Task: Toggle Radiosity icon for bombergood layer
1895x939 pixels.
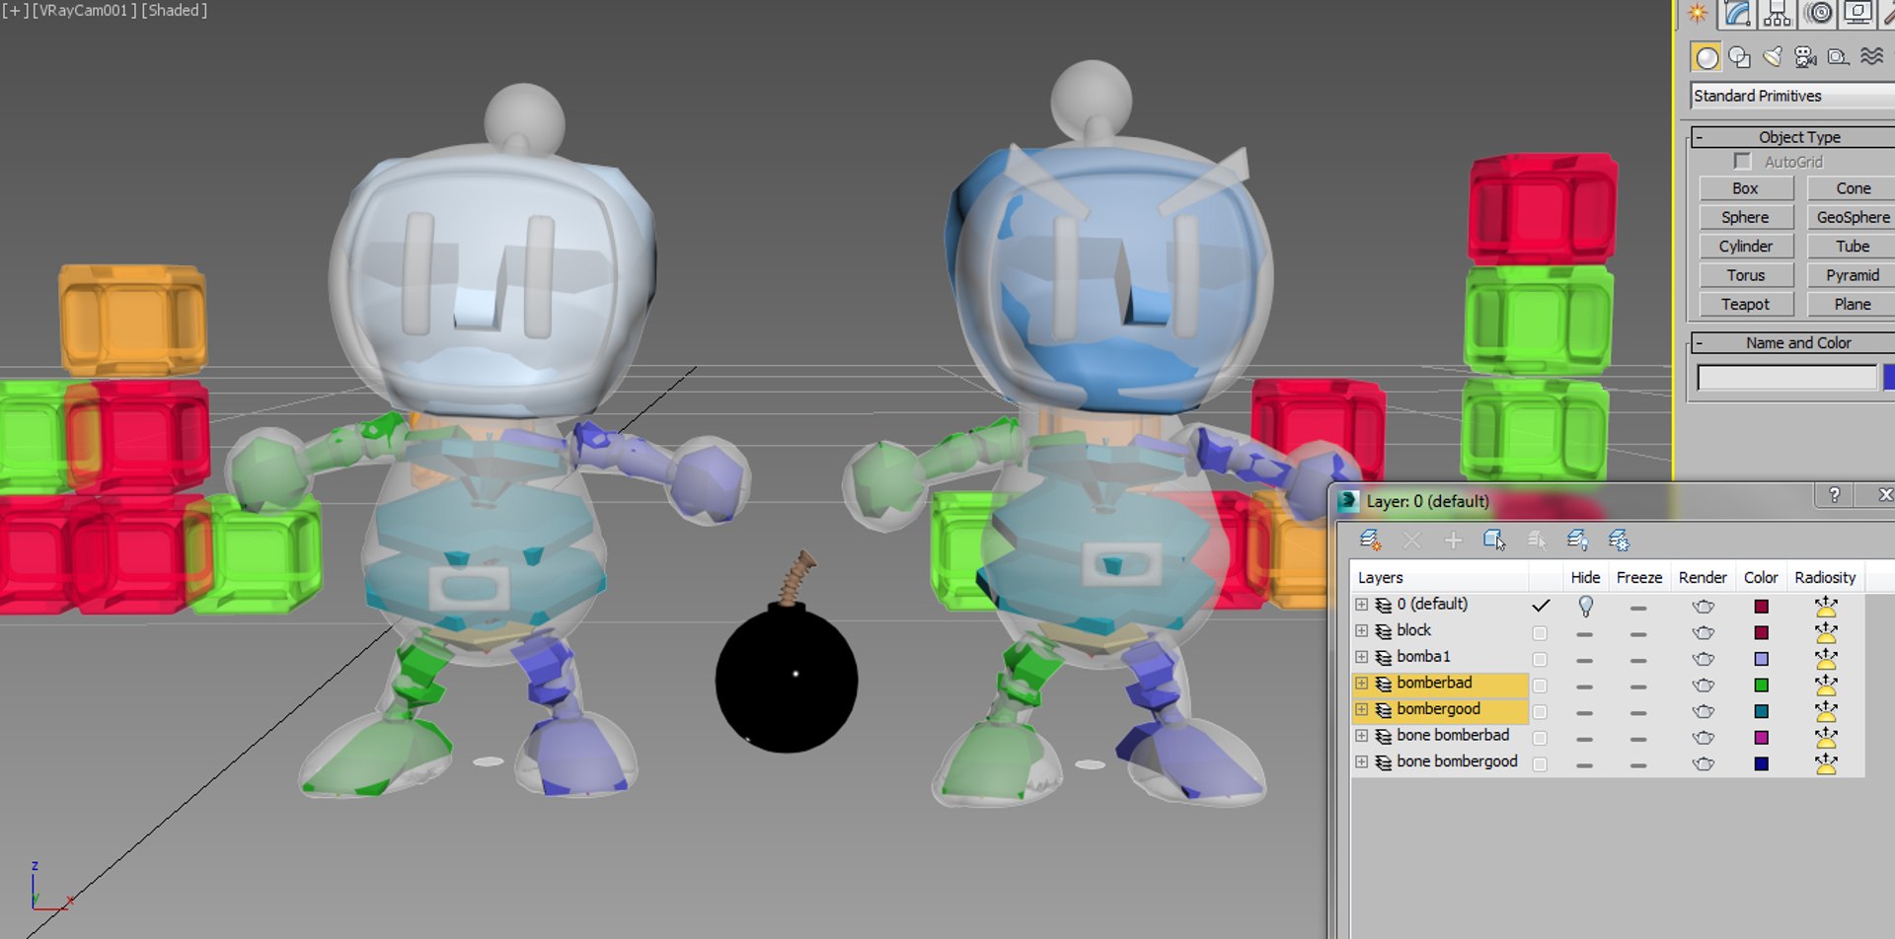Action: coord(1826,710)
